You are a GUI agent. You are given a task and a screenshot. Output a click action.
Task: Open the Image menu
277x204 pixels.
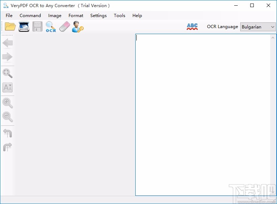click(x=55, y=16)
